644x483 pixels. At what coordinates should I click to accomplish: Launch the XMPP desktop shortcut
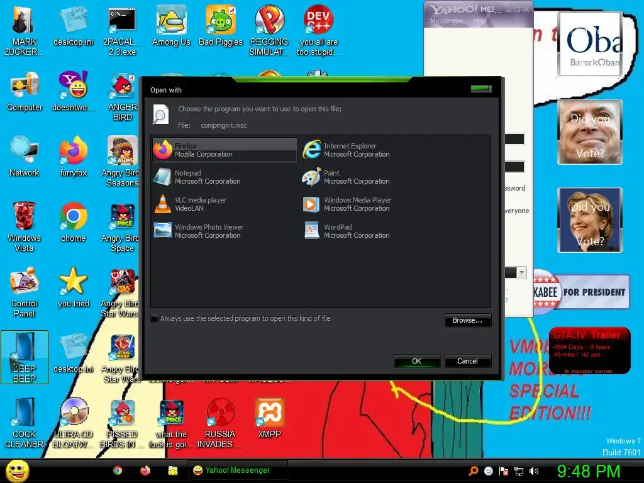coord(269,418)
